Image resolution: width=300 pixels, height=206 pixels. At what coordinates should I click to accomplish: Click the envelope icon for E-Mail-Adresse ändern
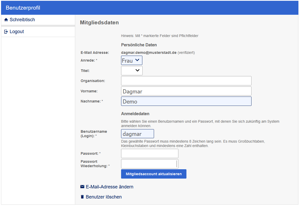pos(82,187)
